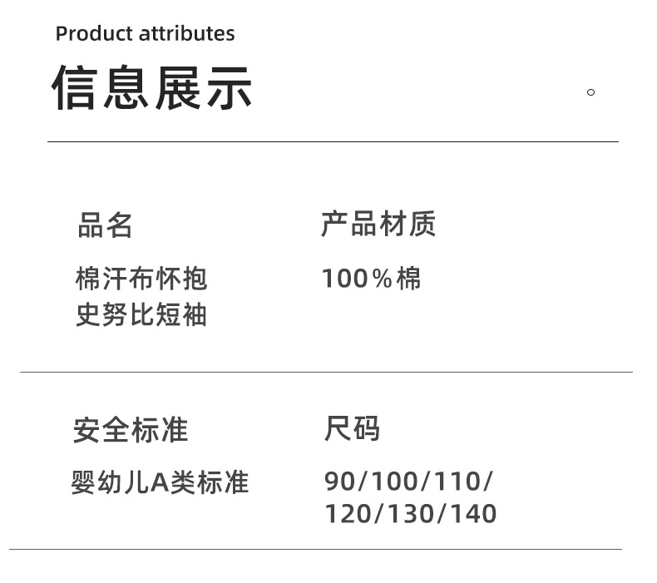
Task: Click size 130 in the size list
Action: 411,514
